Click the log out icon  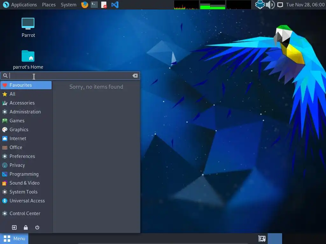pyautogui.click(x=14, y=227)
